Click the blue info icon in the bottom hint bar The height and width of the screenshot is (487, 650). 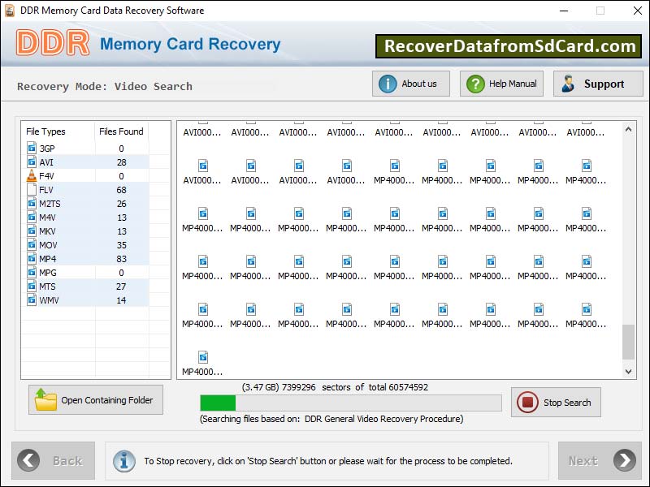click(124, 461)
